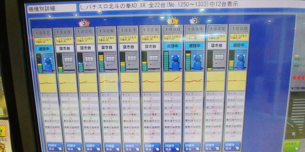305x152 pixels.
Task: Tap the gold crown rank 1 icon
Action: pyautogui.click(x=172, y=21)
